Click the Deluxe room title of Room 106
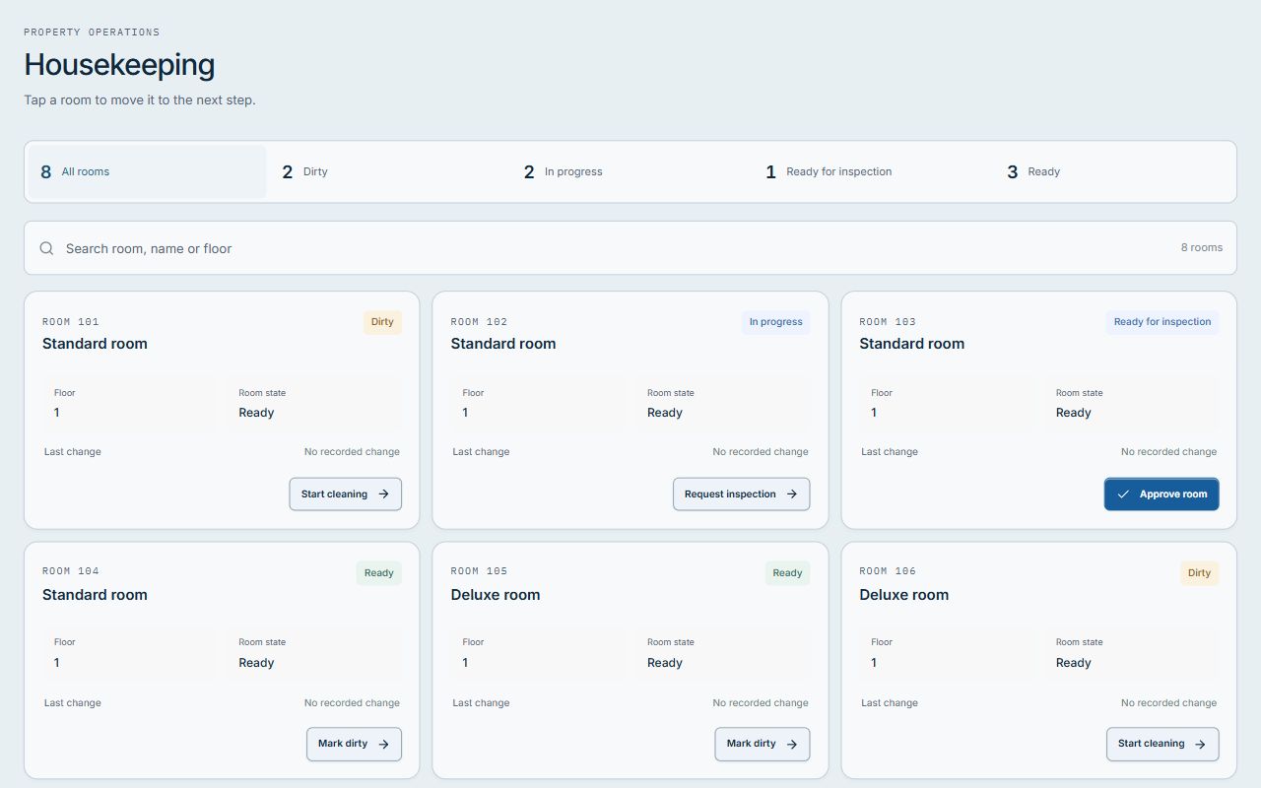 coord(904,595)
